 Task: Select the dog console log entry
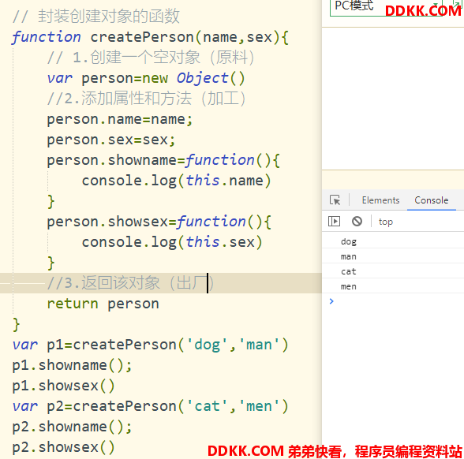pos(393,241)
